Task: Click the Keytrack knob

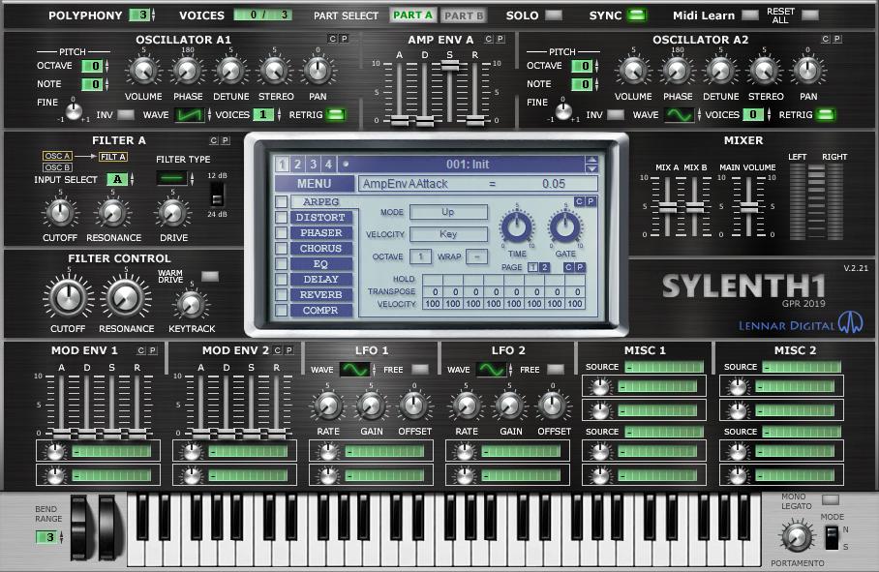Action: pyautogui.click(x=191, y=305)
